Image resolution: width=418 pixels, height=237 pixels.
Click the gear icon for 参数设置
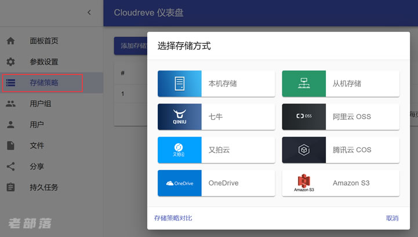10,62
